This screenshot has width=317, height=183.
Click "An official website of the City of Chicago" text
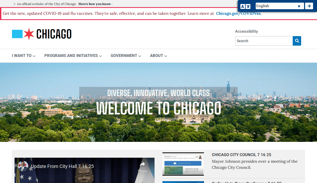[46, 4]
